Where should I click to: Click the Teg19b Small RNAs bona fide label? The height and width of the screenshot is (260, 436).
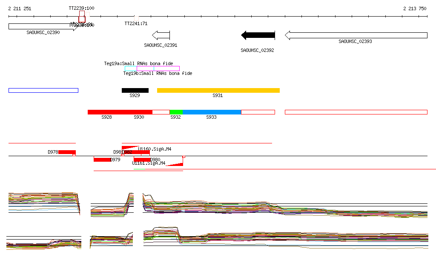[x=158, y=73]
